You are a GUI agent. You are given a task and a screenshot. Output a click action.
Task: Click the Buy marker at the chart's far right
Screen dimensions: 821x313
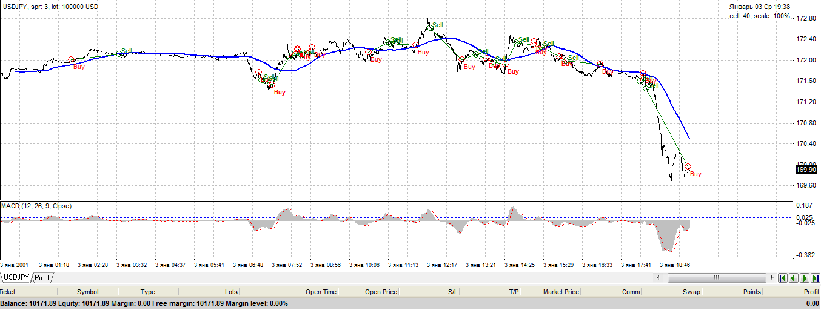695,174
